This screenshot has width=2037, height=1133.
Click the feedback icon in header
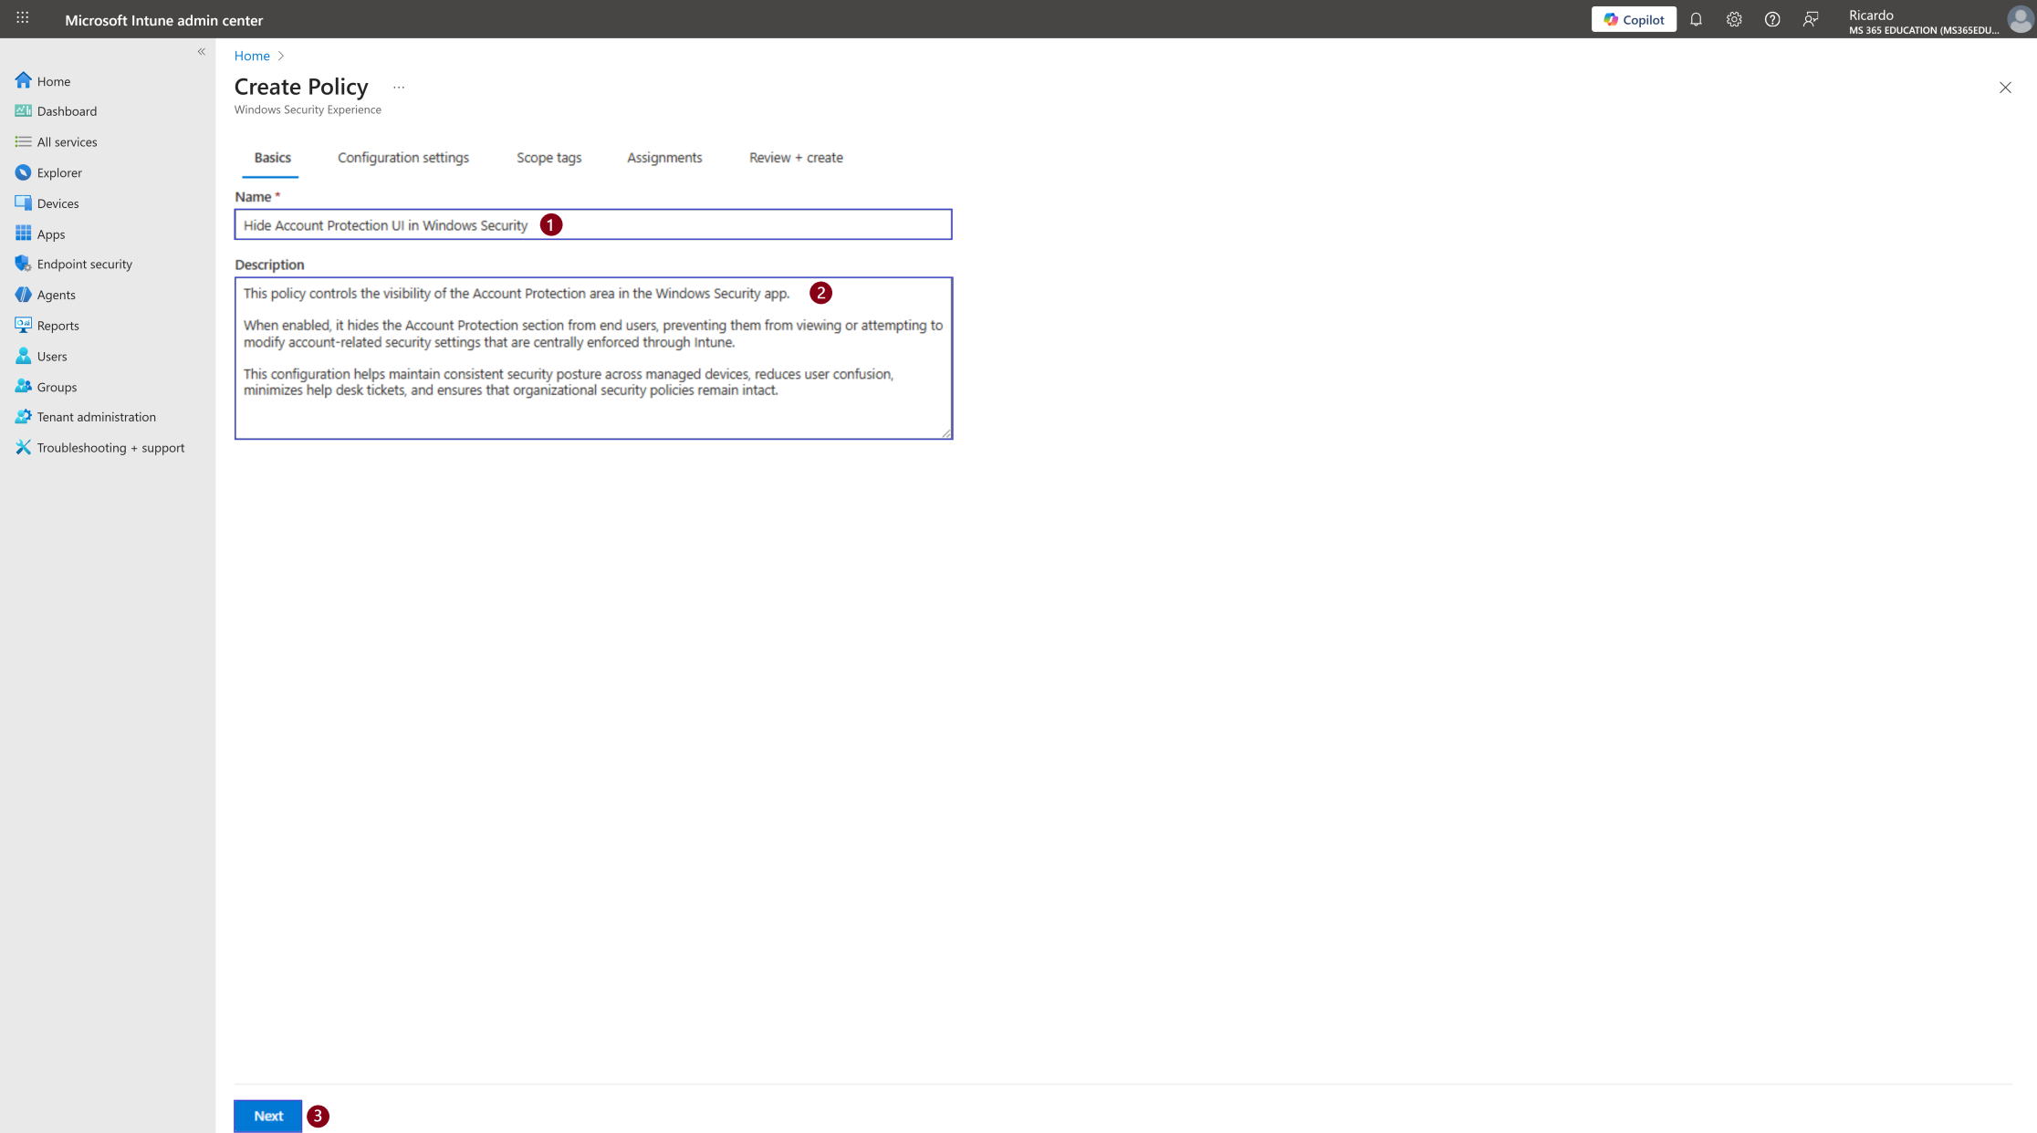coord(1811,19)
